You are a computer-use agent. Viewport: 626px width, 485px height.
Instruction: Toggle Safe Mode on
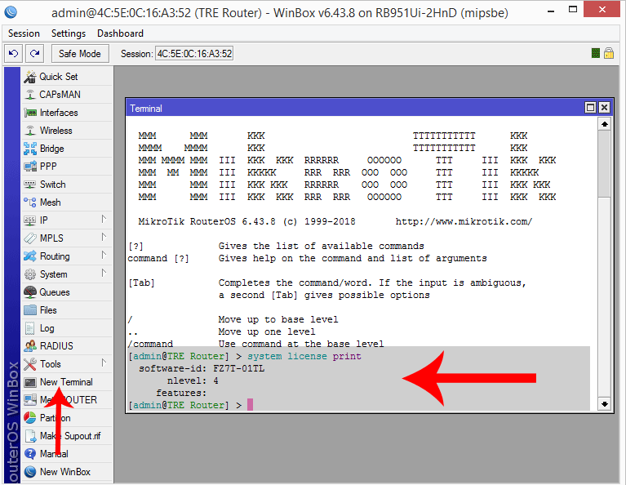click(x=80, y=54)
